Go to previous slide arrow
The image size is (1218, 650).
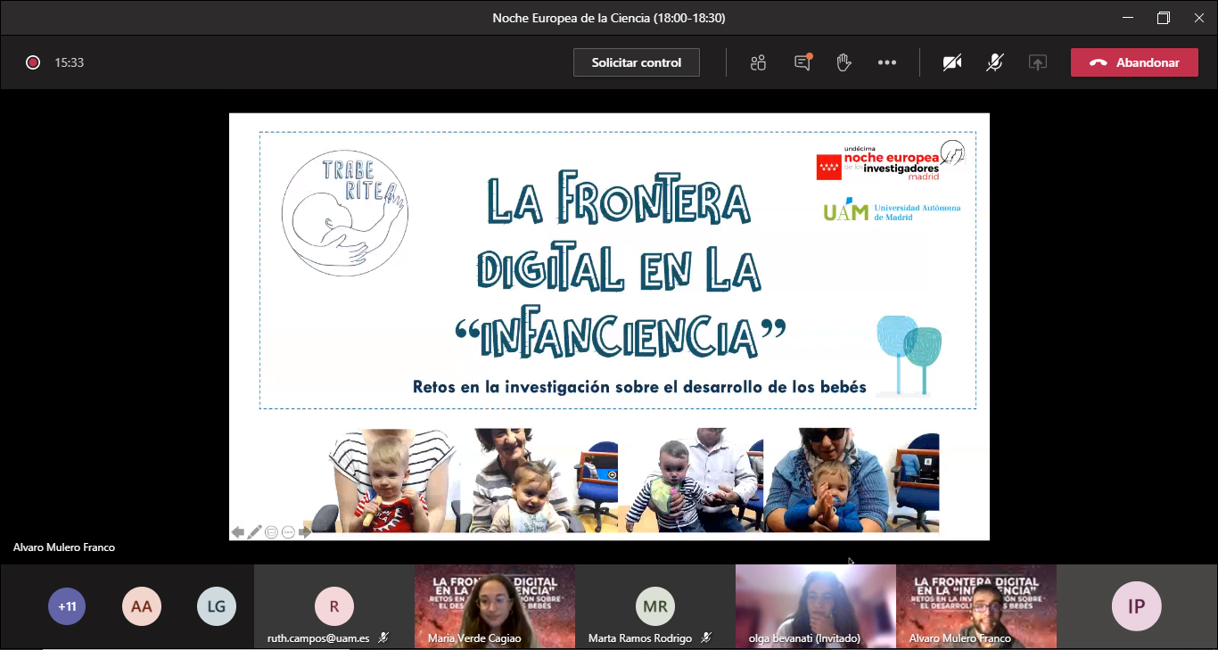click(x=238, y=532)
